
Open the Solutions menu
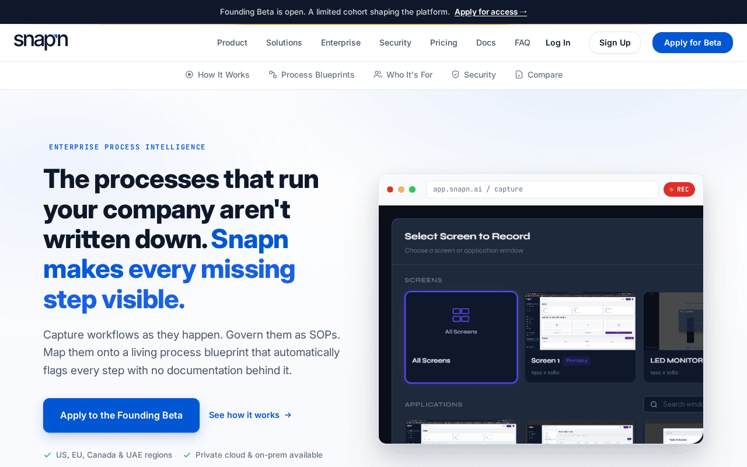284,43
